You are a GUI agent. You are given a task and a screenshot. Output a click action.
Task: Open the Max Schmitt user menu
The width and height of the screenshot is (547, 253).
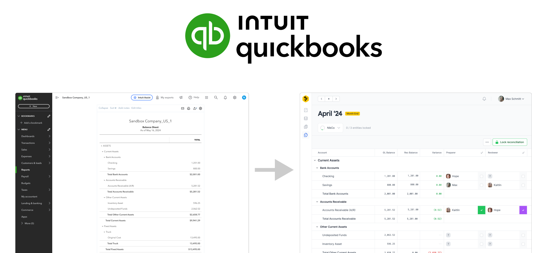(511, 99)
